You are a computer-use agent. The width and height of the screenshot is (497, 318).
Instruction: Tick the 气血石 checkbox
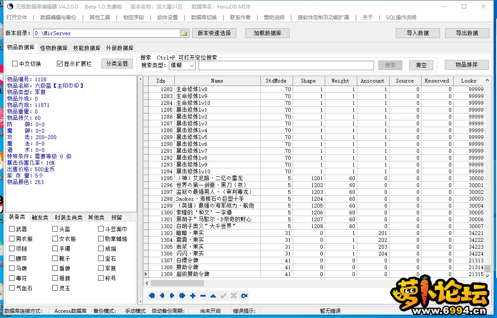12,288
